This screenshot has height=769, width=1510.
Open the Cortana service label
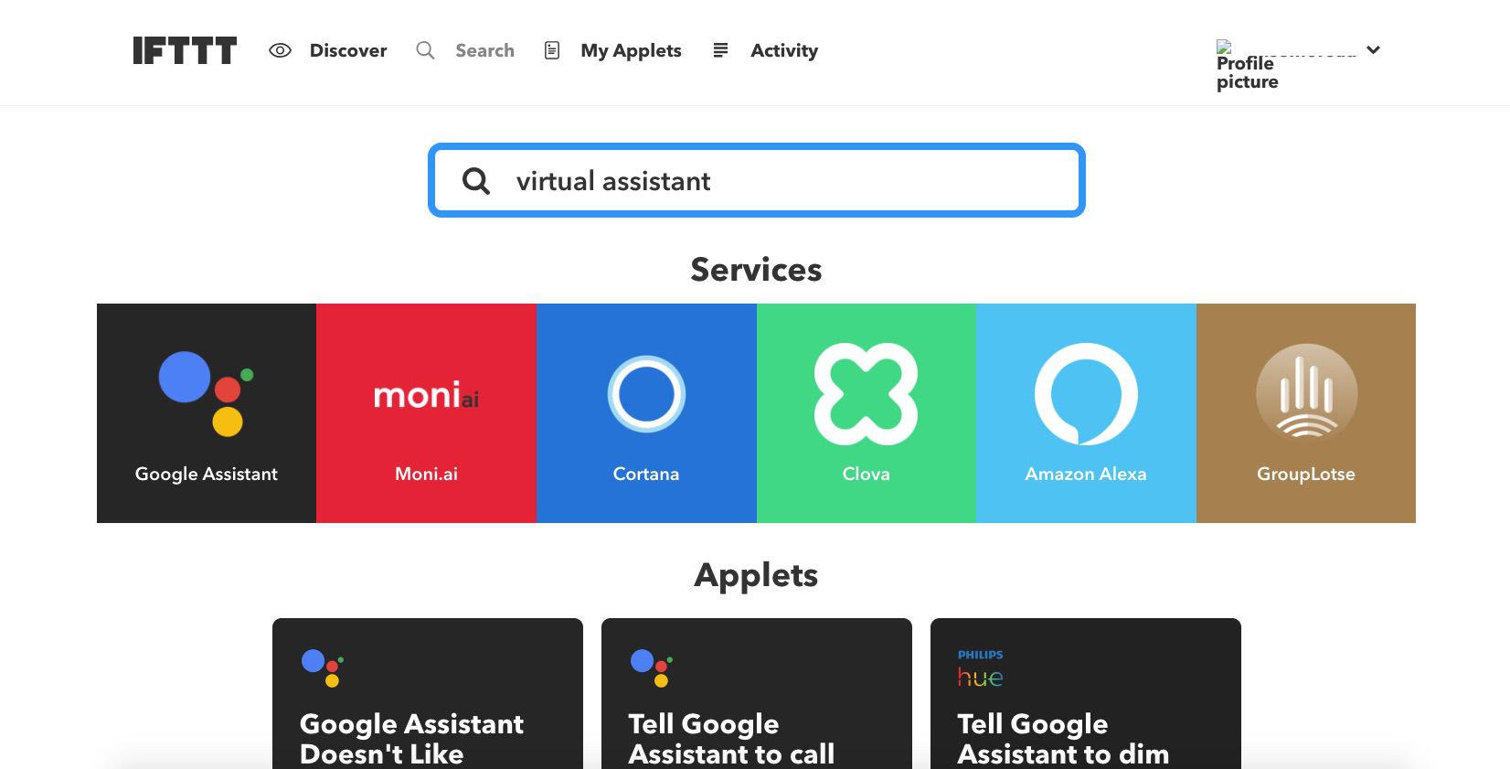[646, 474]
